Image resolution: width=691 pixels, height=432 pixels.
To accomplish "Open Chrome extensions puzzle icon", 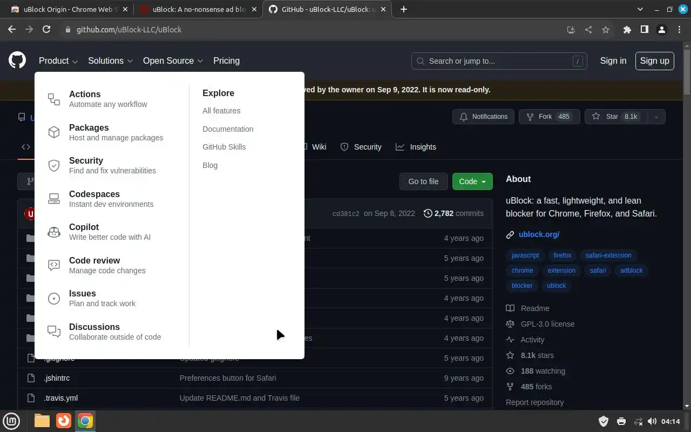I will [627, 30].
